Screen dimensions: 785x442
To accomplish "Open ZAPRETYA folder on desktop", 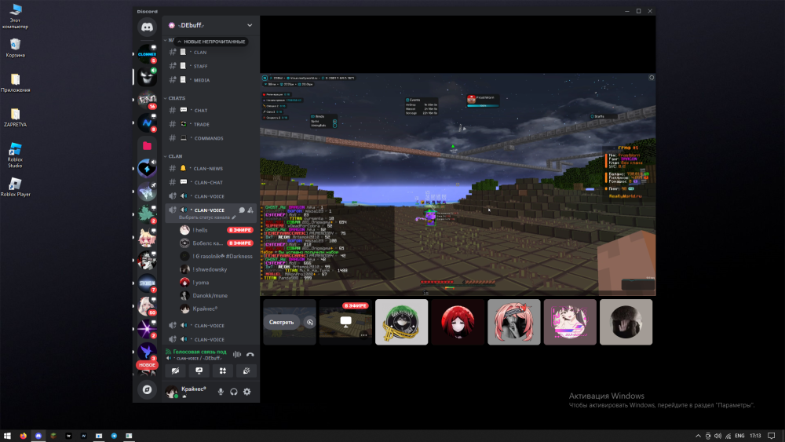I will (15, 118).
